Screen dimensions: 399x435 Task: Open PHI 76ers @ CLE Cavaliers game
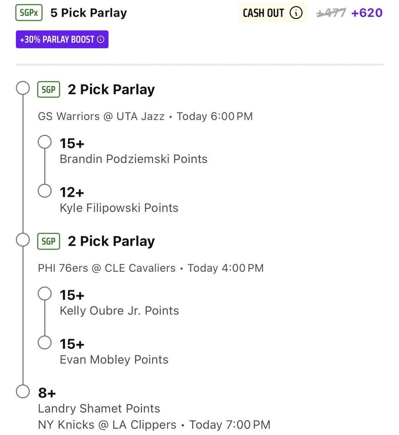(x=107, y=268)
